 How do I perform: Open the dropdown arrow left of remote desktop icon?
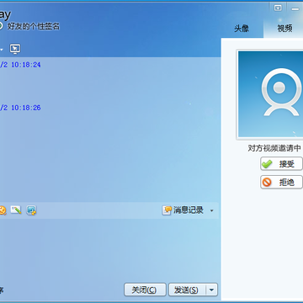(2, 50)
